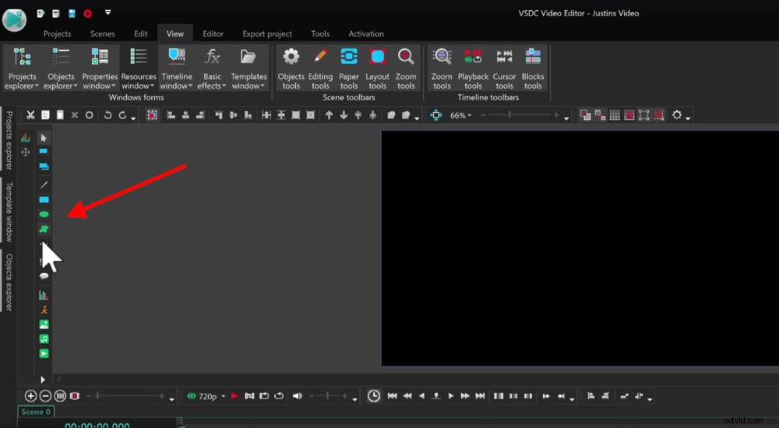779x428 pixels.
Task: Toggle the Layout tools scene toolbar
Action: click(378, 68)
